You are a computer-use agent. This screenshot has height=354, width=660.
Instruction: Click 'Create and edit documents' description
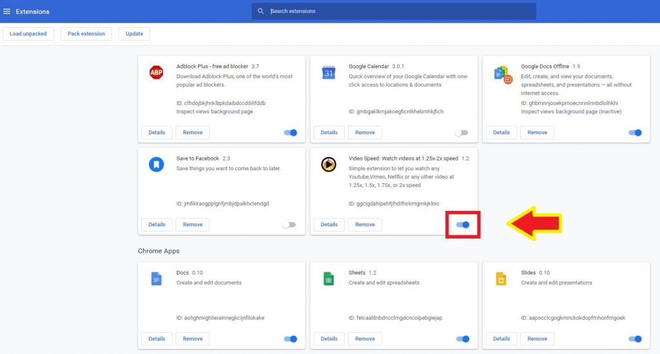click(209, 283)
